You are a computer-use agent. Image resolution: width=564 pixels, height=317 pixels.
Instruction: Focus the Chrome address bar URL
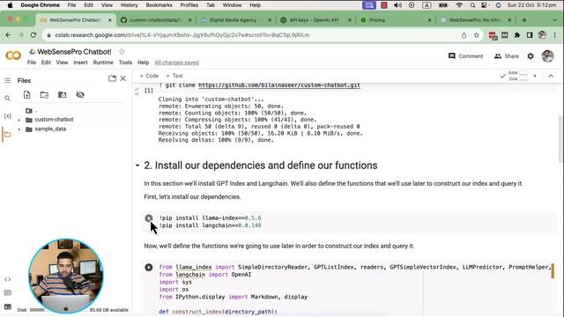pos(182,35)
